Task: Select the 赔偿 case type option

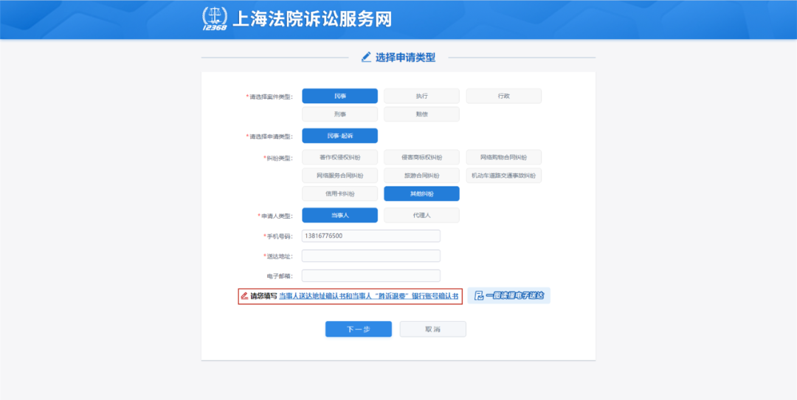Action: tap(421, 114)
